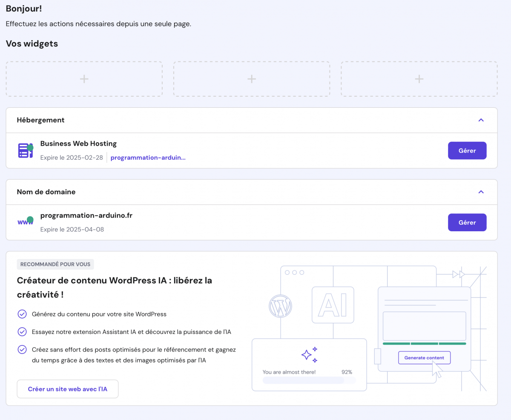Click the Business Web Hosting server icon
Image resolution: width=511 pixels, height=420 pixels.
[x=26, y=150]
